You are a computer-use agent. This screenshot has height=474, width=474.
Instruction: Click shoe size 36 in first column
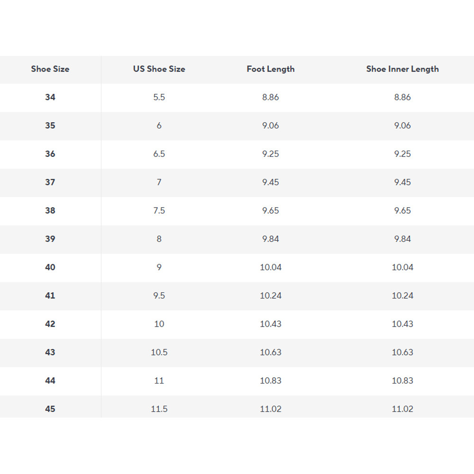(50, 154)
